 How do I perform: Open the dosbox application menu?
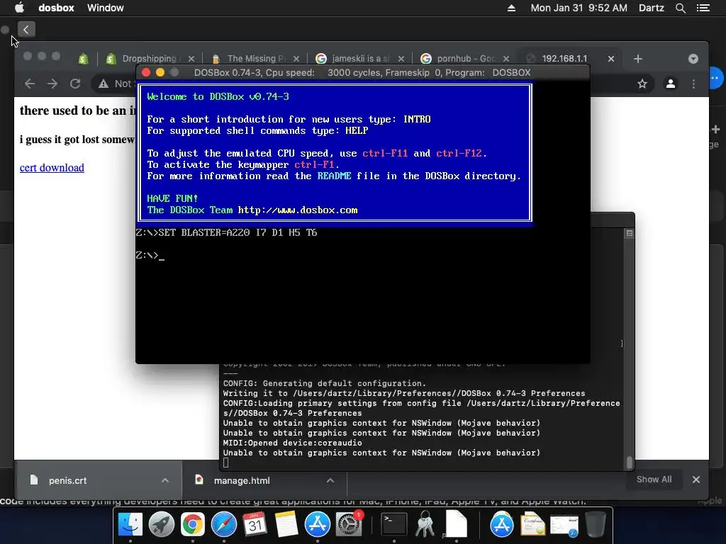56,8
